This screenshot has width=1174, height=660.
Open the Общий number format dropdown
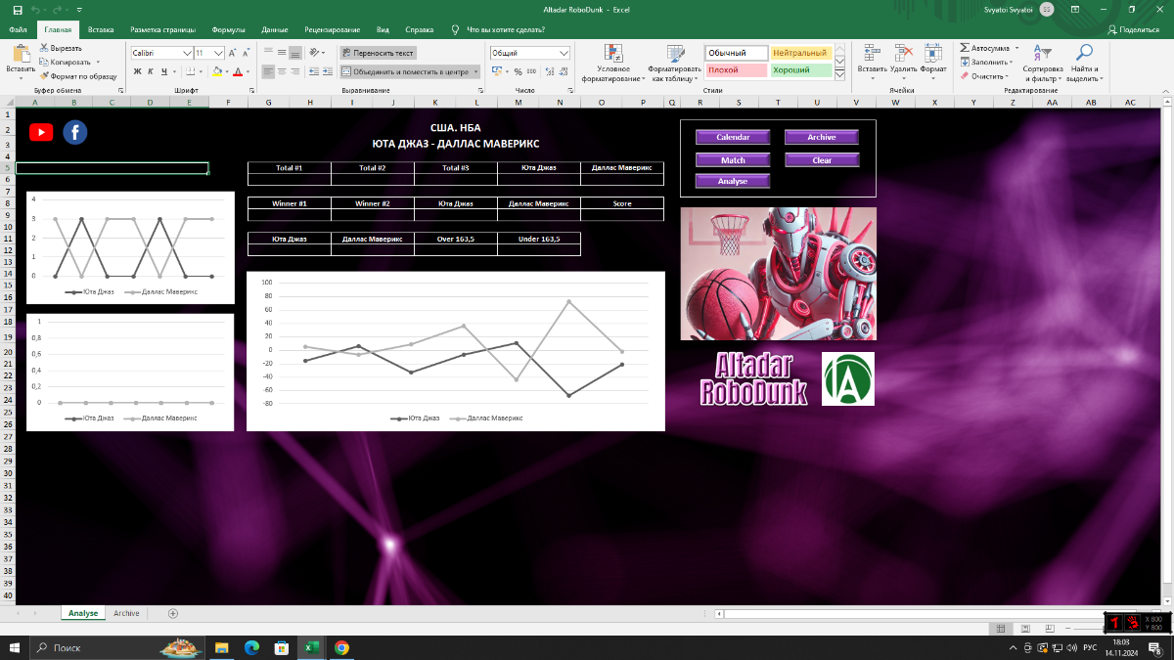click(x=564, y=53)
